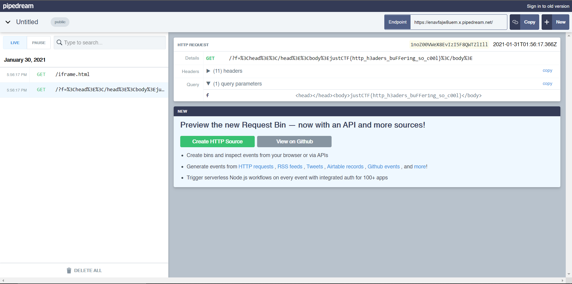Image resolution: width=572 pixels, height=284 pixels.
Task: Click the magnifier search icon
Action: [x=59, y=43]
